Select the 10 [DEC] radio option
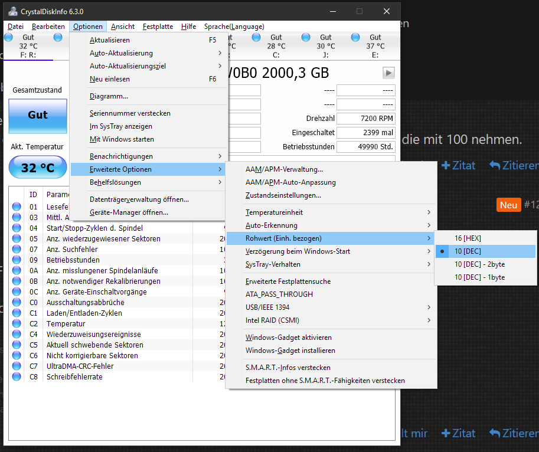This screenshot has height=452, width=539. 485,251
